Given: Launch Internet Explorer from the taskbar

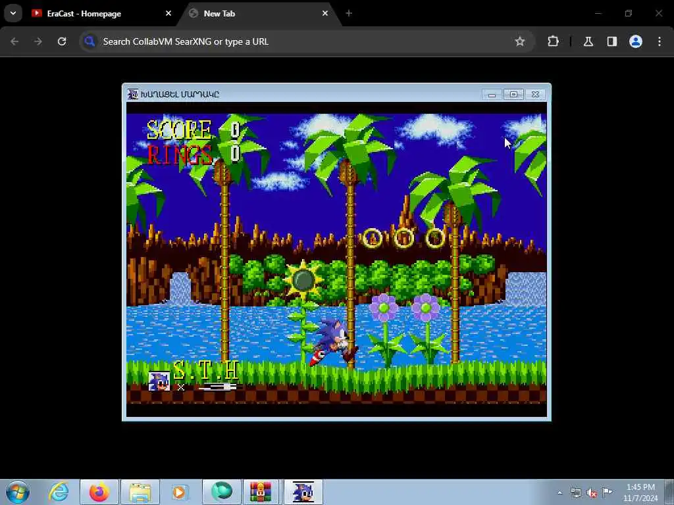Looking at the screenshot, I should (59, 492).
